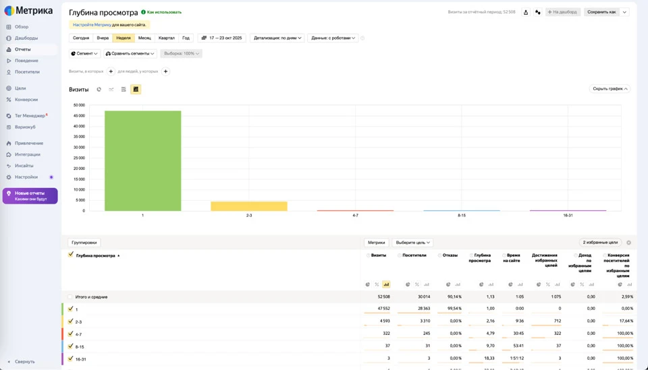This screenshot has width=648, height=370.
Task: Click the export report icon in header
Action: click(526, 12)
